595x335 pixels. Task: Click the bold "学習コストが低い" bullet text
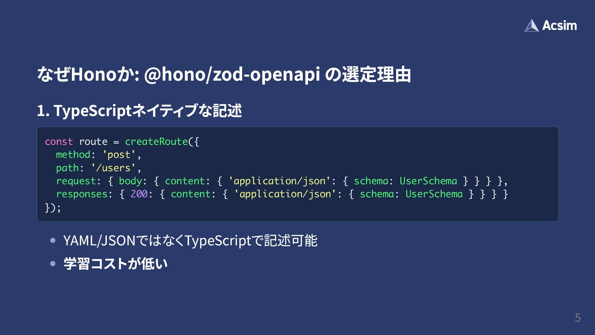115,264
